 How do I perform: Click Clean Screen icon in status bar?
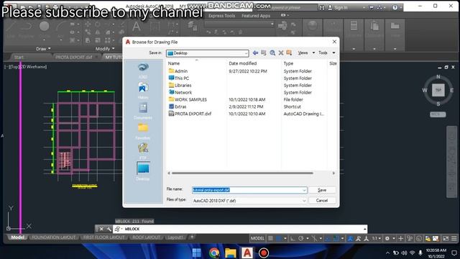click(x=446, y=238)
